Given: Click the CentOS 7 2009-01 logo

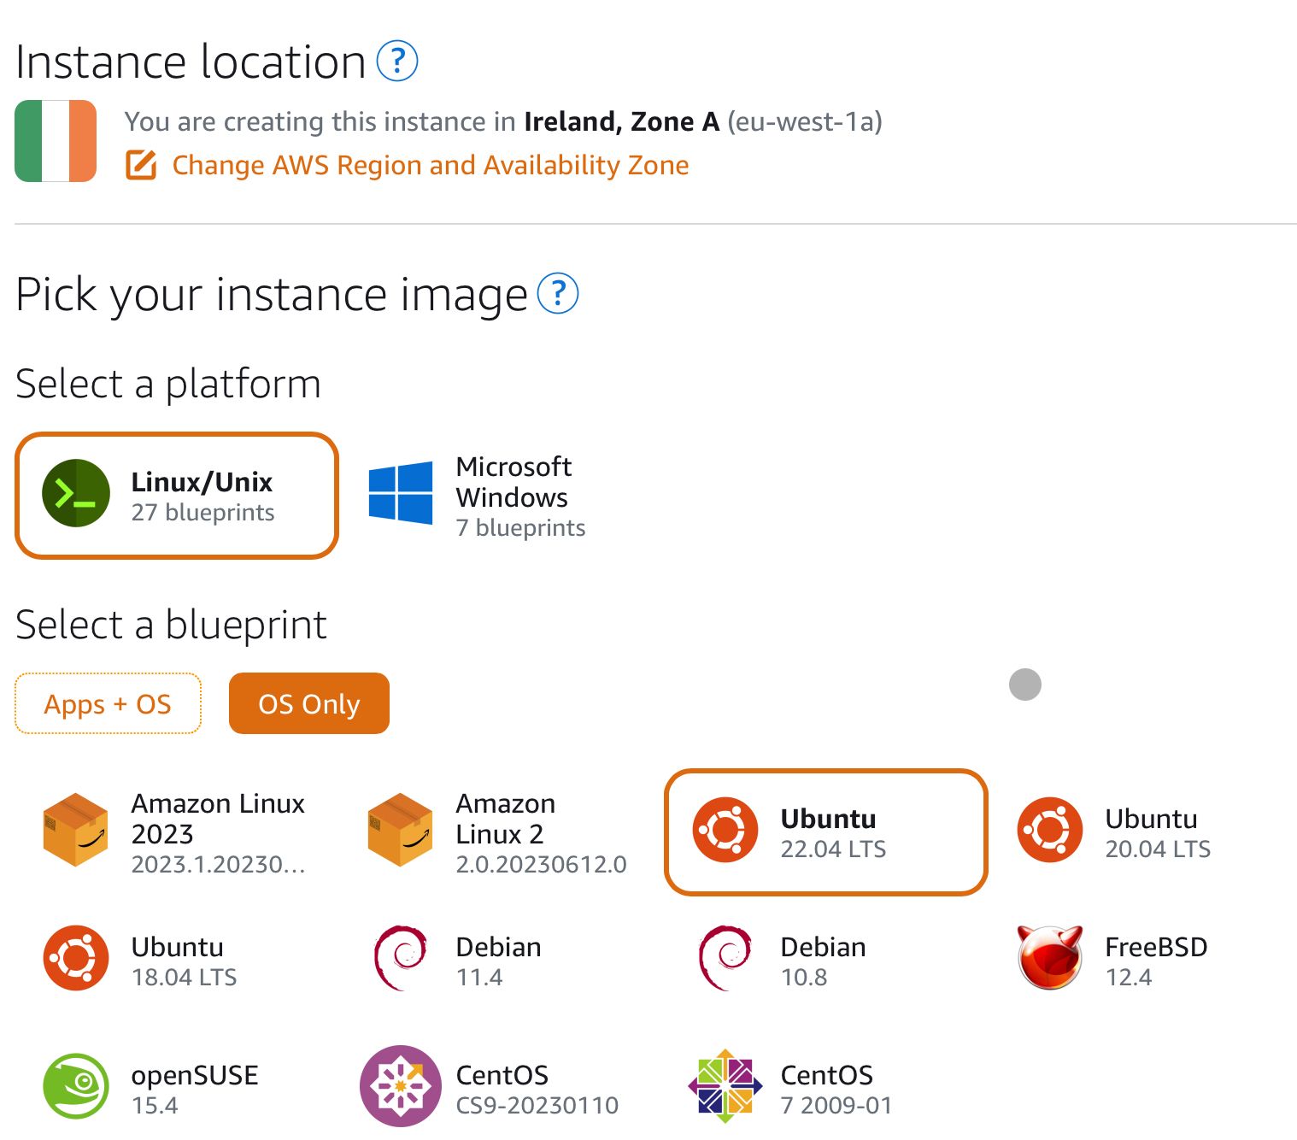Looking at the screenshot, I should (x=725, y=1086).
